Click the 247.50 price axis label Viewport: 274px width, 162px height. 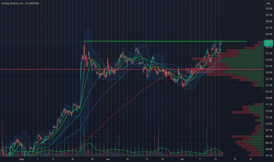tap(269, 28)
